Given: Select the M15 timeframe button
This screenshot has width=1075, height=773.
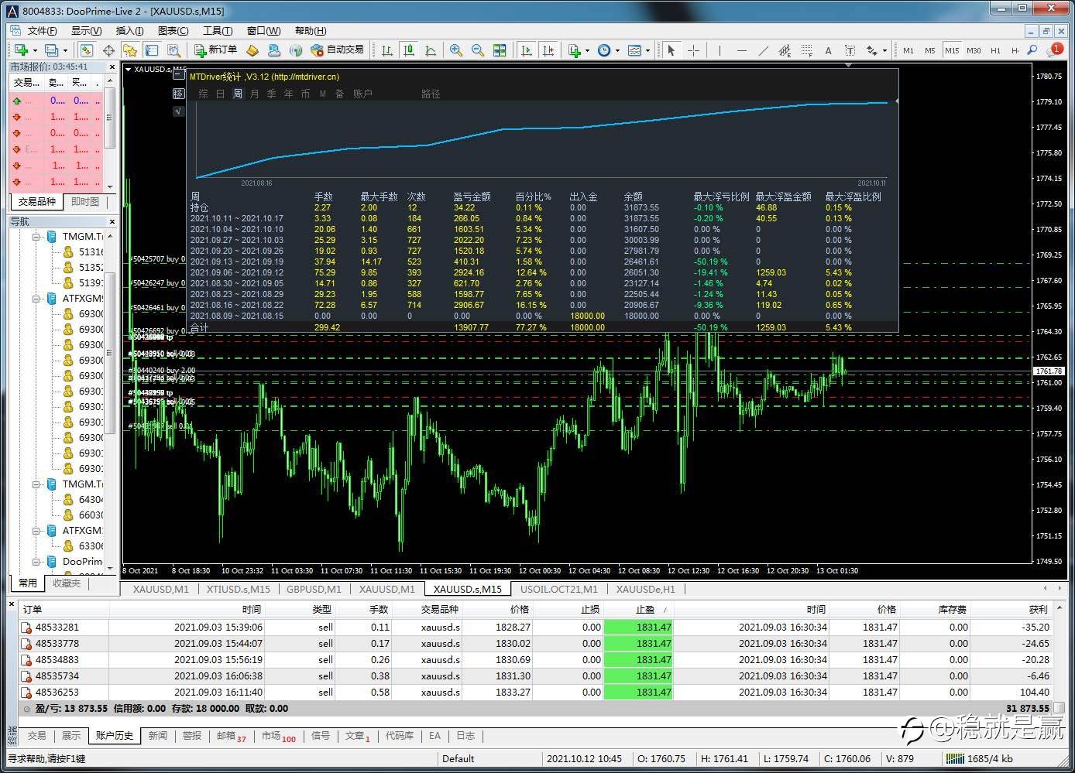Looking at the screenshot, I should (x=951, y=50).
